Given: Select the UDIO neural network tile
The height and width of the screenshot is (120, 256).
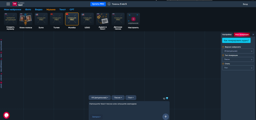Looking at the screenshot, I should [87, 21].
